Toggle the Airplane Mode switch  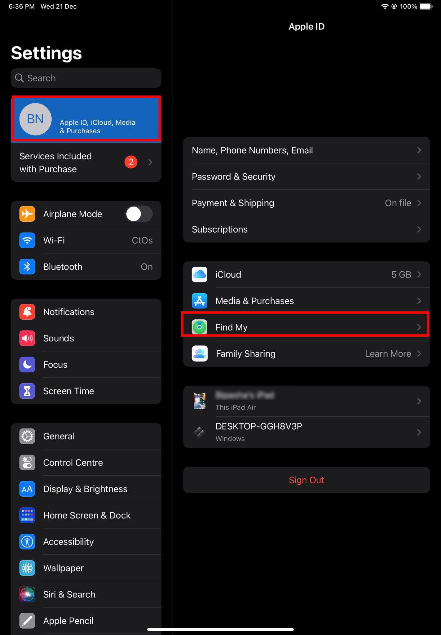coord(139,214)
